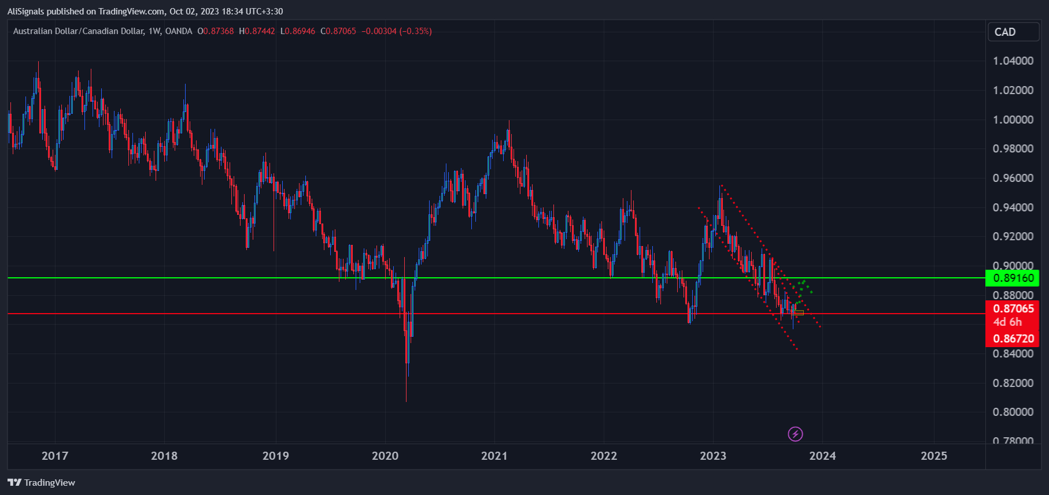Click the close value C0.87065
Viewport: 1049px width, 495px height.
pyautogui.click(x=338, y=31)
